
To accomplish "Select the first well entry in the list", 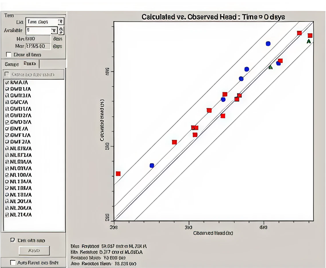I will [19, 82].
